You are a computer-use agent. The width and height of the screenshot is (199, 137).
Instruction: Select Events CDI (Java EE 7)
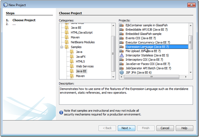click(x=141, y=38)
